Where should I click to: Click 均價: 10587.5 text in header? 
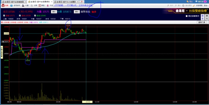64,12
